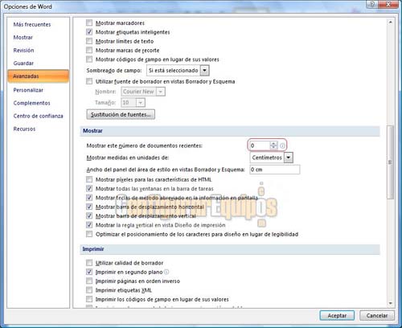
Task: Open the Tamaño size dropdown
Action: 141,102
